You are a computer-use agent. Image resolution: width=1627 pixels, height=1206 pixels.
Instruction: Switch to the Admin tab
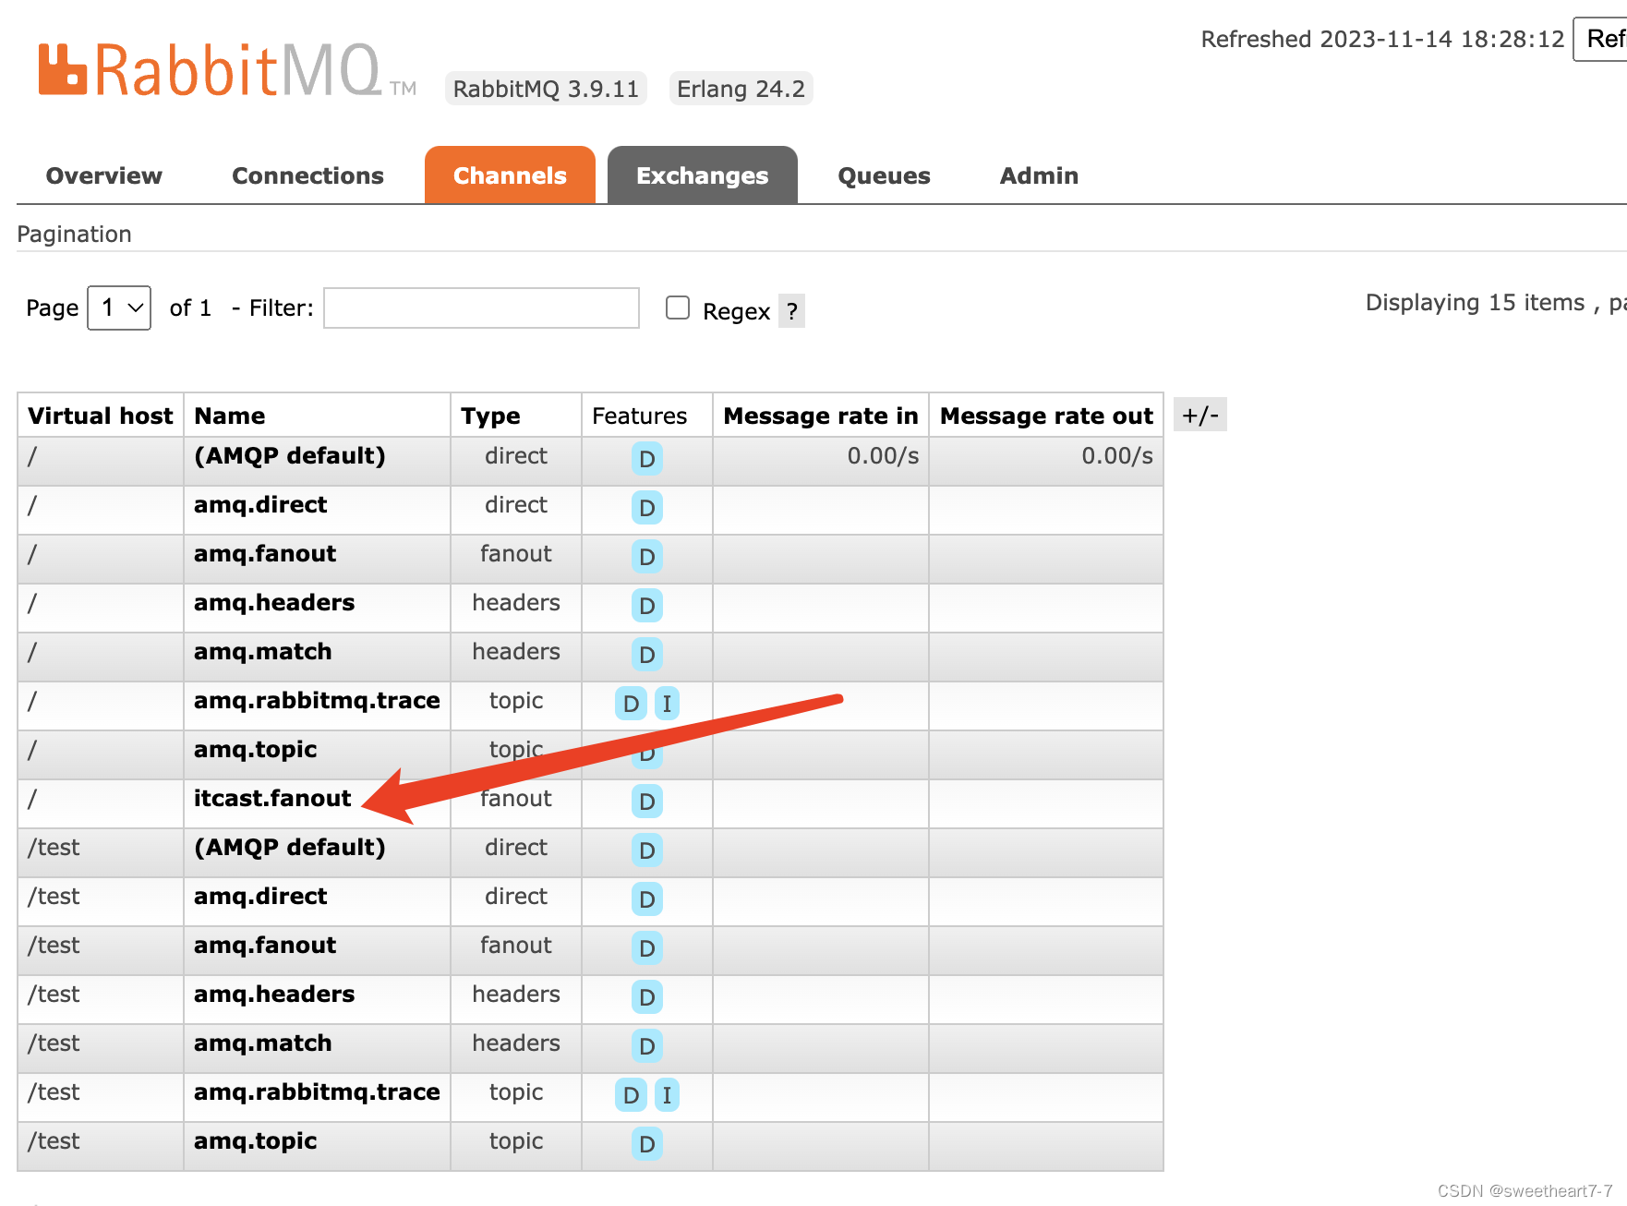coord(1039,175)
